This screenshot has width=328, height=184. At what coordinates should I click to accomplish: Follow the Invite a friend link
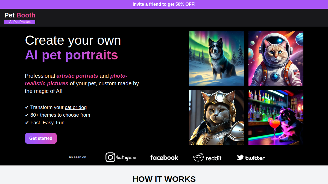(x=147, y=4)
